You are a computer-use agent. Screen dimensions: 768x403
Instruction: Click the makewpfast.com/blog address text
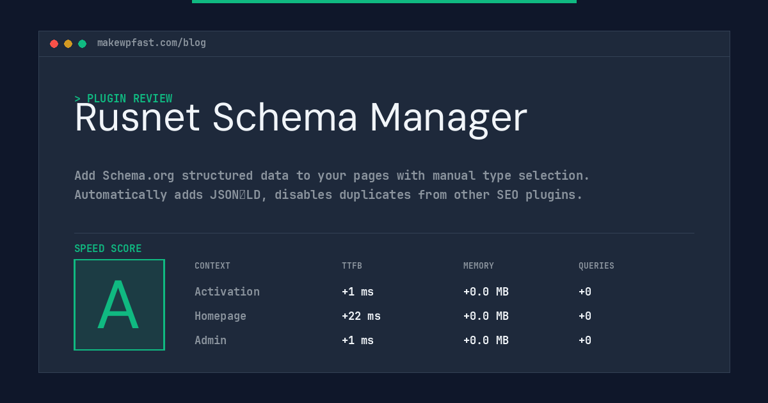tap(152, 43)
